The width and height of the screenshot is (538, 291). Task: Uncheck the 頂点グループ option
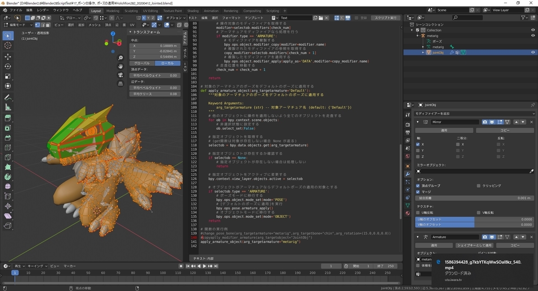click(x=418, y=186)
